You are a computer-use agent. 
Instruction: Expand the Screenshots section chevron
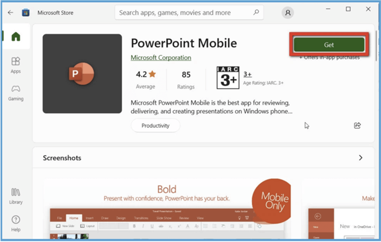[x=361, y=158]
